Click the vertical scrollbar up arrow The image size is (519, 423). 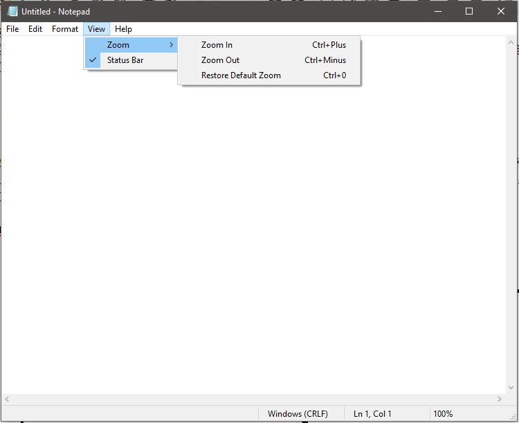pyautogui.click(x=511, y=42)
